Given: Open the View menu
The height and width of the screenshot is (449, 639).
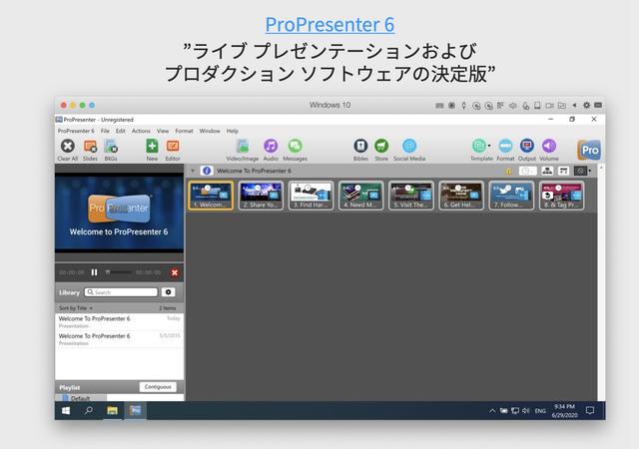Looking at the screenshot, I should pos(163,131).
